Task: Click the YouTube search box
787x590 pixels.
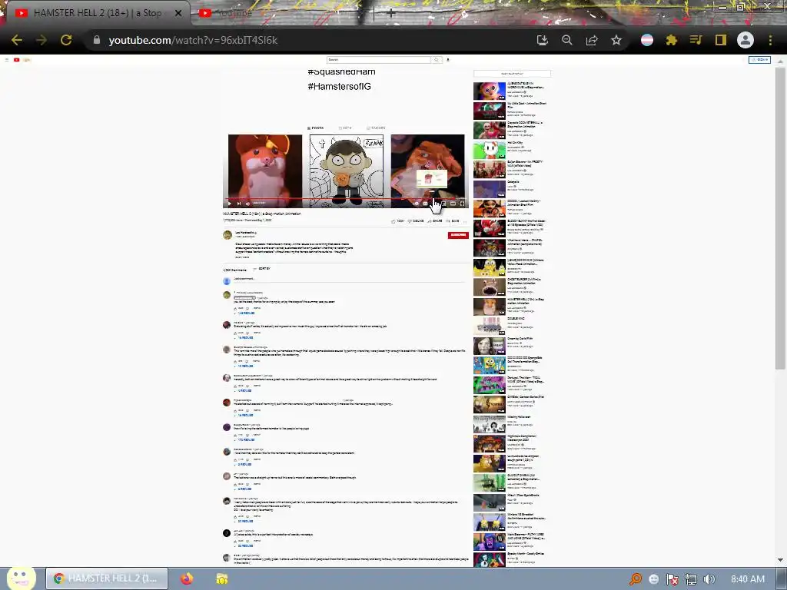Action: tap(378, 60)
